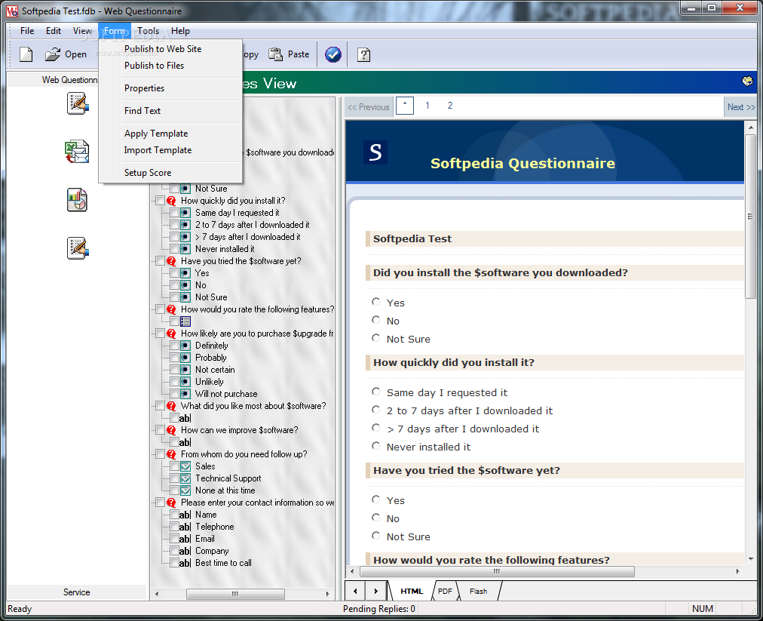Tick the checkbox beside 'Never installed it' tree item
This screenshot has width=763, height=621.
(x=174, y=249)
